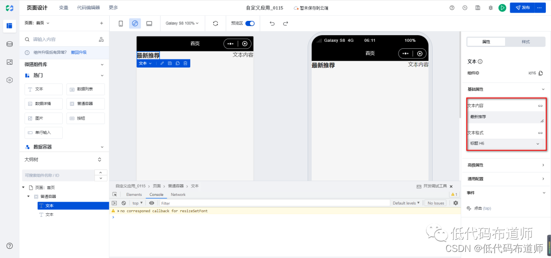Click the 撤回升级 link
Screen dimensions: 551x258
(79, 52)
